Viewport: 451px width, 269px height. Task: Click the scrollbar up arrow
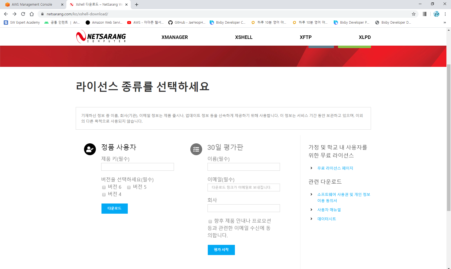coord(449,30)
